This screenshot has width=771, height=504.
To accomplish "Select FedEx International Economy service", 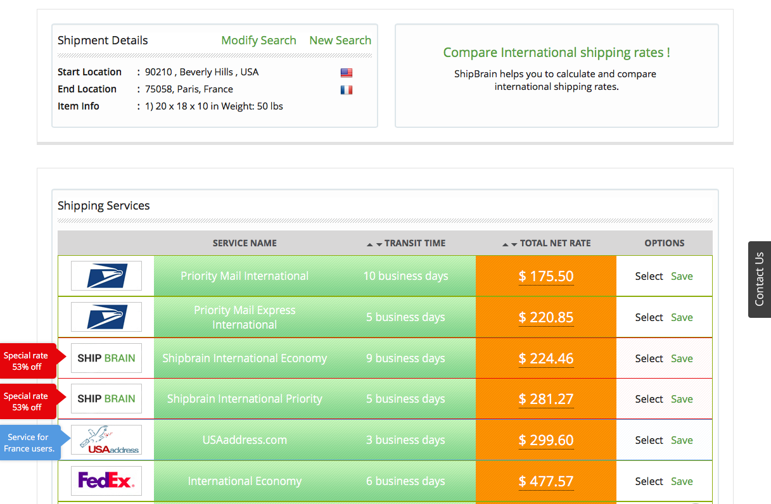I will (x=649, y=481).
